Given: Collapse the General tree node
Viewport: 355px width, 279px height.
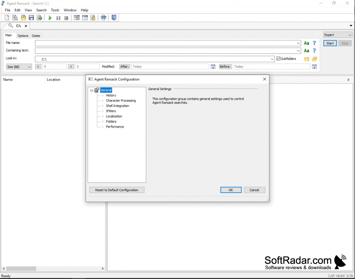Looking at the screenshot, I should click(x=91, y=90).
